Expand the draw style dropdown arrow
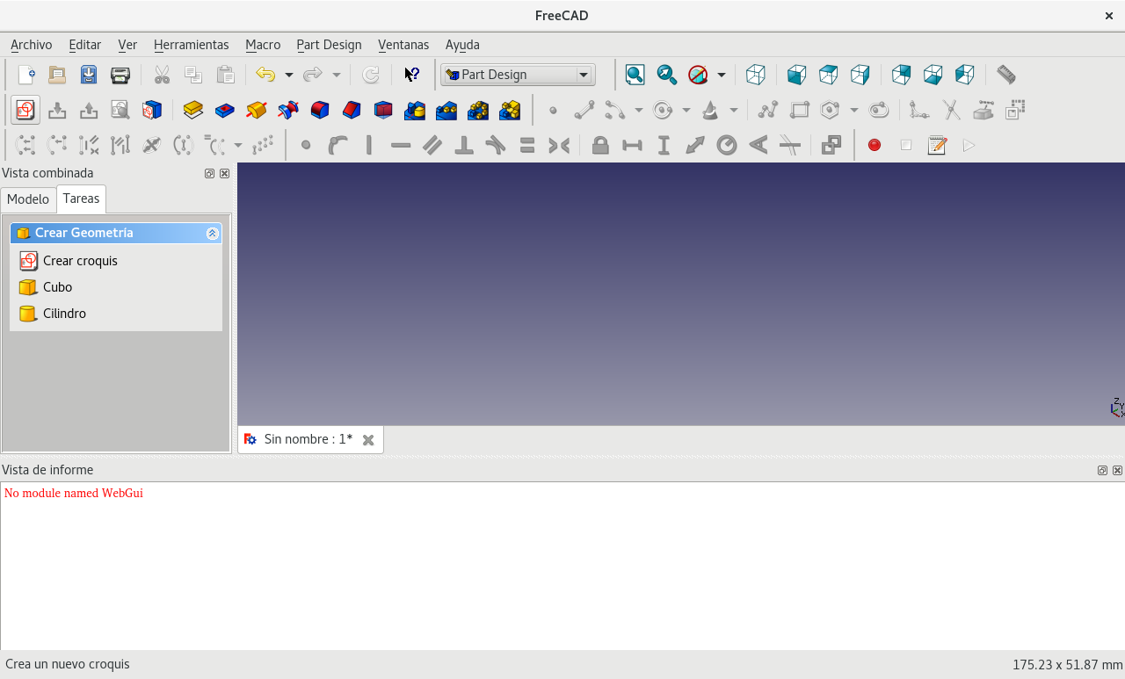Viewport: 1125px width, 679px height. 722,75
